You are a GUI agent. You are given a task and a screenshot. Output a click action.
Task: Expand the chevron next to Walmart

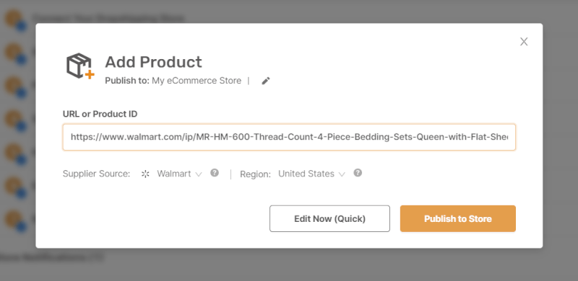(x=199, y=174)
